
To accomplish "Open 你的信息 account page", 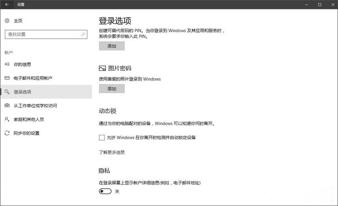I will [22, 64].
